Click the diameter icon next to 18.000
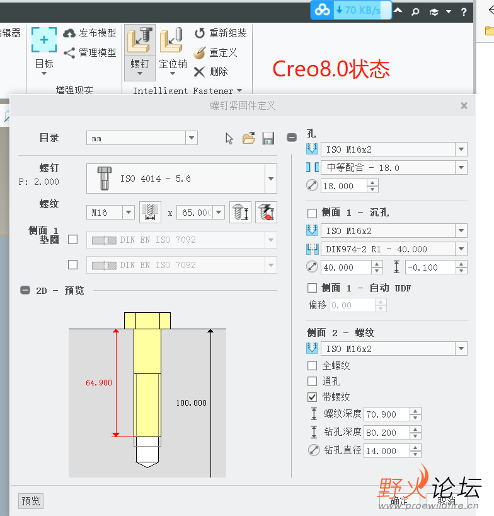 (312, 185)
